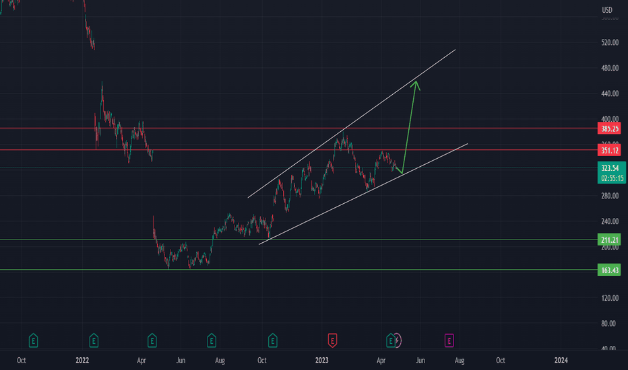This screenshot has height=370, width=628.
Task: Open the red earnings marker near 2023
Action: click(332, 340)
